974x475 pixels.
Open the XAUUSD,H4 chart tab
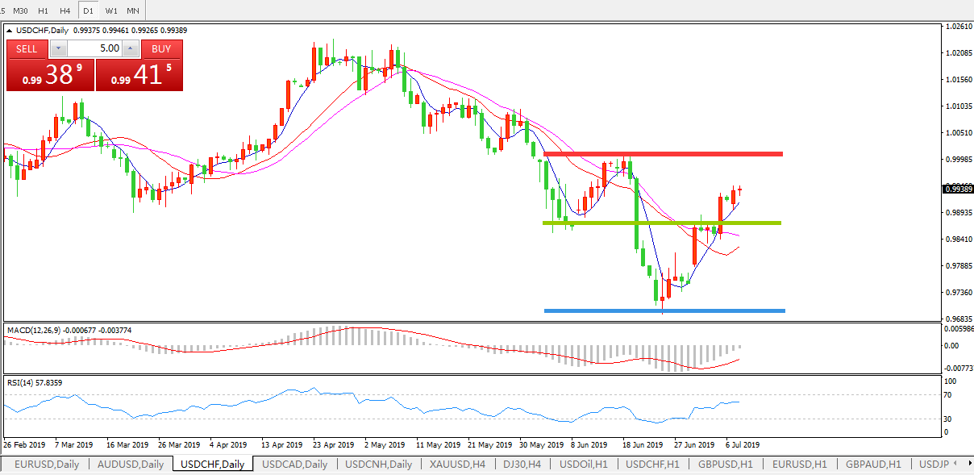(457, 465)
